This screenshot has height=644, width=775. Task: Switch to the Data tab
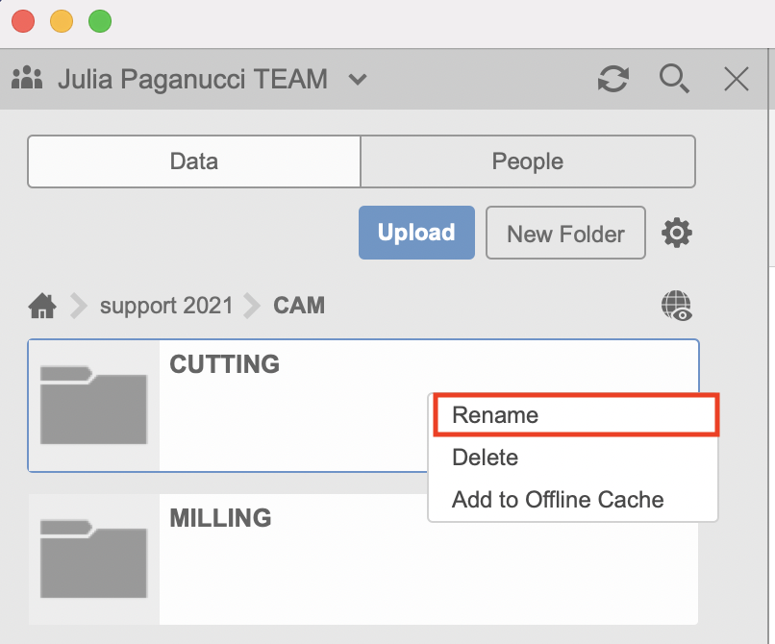pos(194,161)
